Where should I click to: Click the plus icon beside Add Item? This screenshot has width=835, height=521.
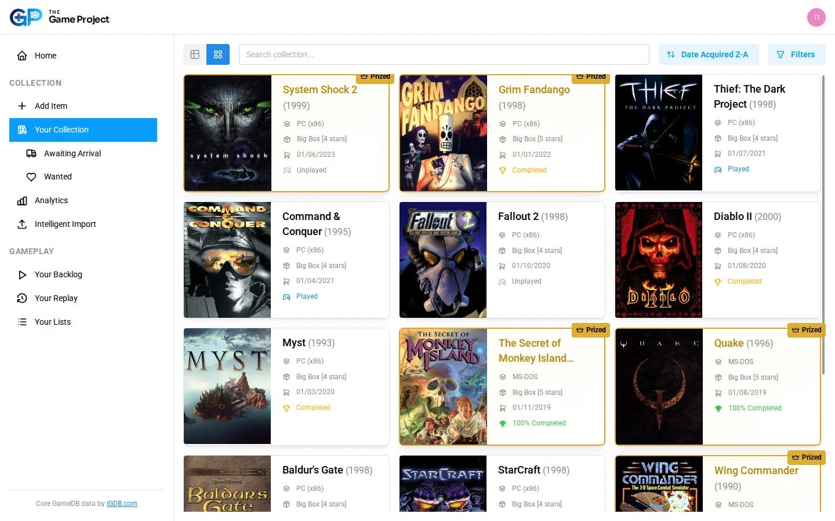pos(22,106)
